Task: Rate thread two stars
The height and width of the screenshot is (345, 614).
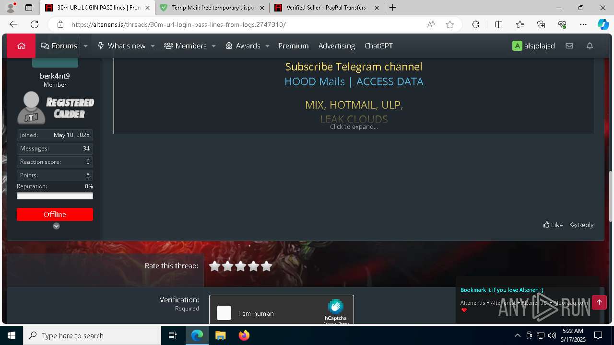Action: pyautogui.click(x=227, y=266)
